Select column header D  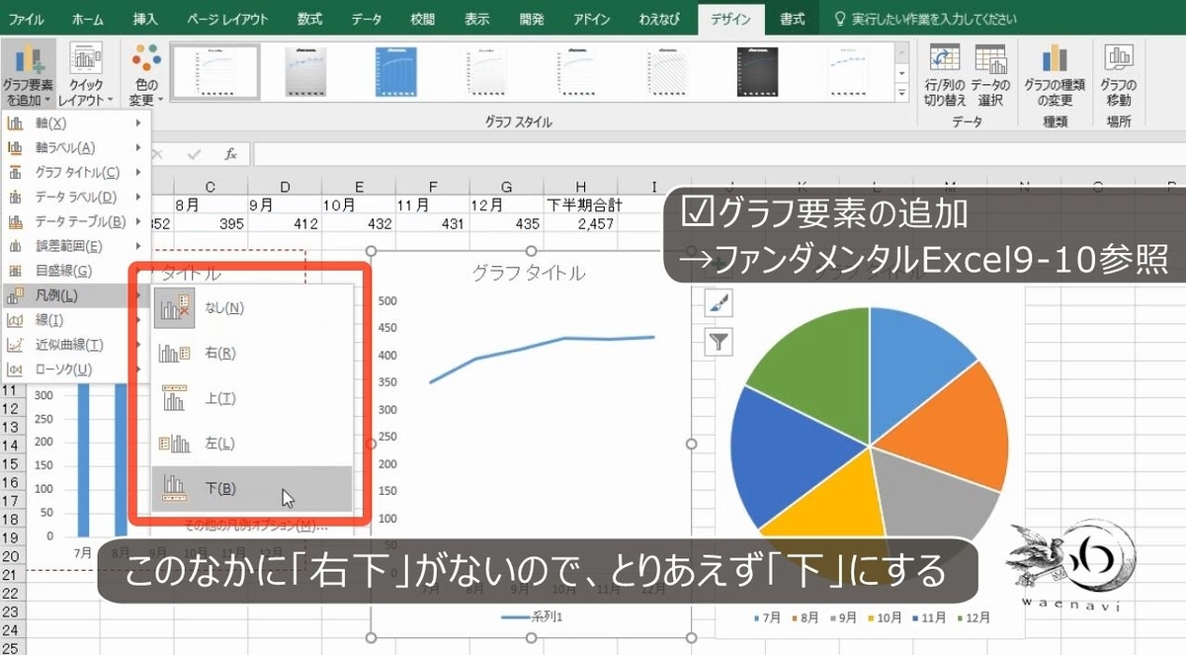285,186
